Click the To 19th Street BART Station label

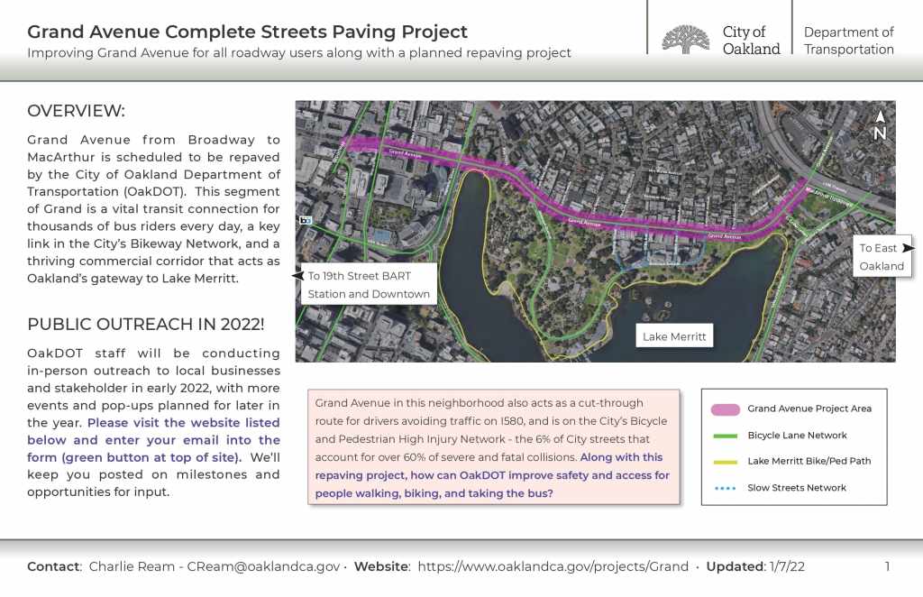[369, 285]
